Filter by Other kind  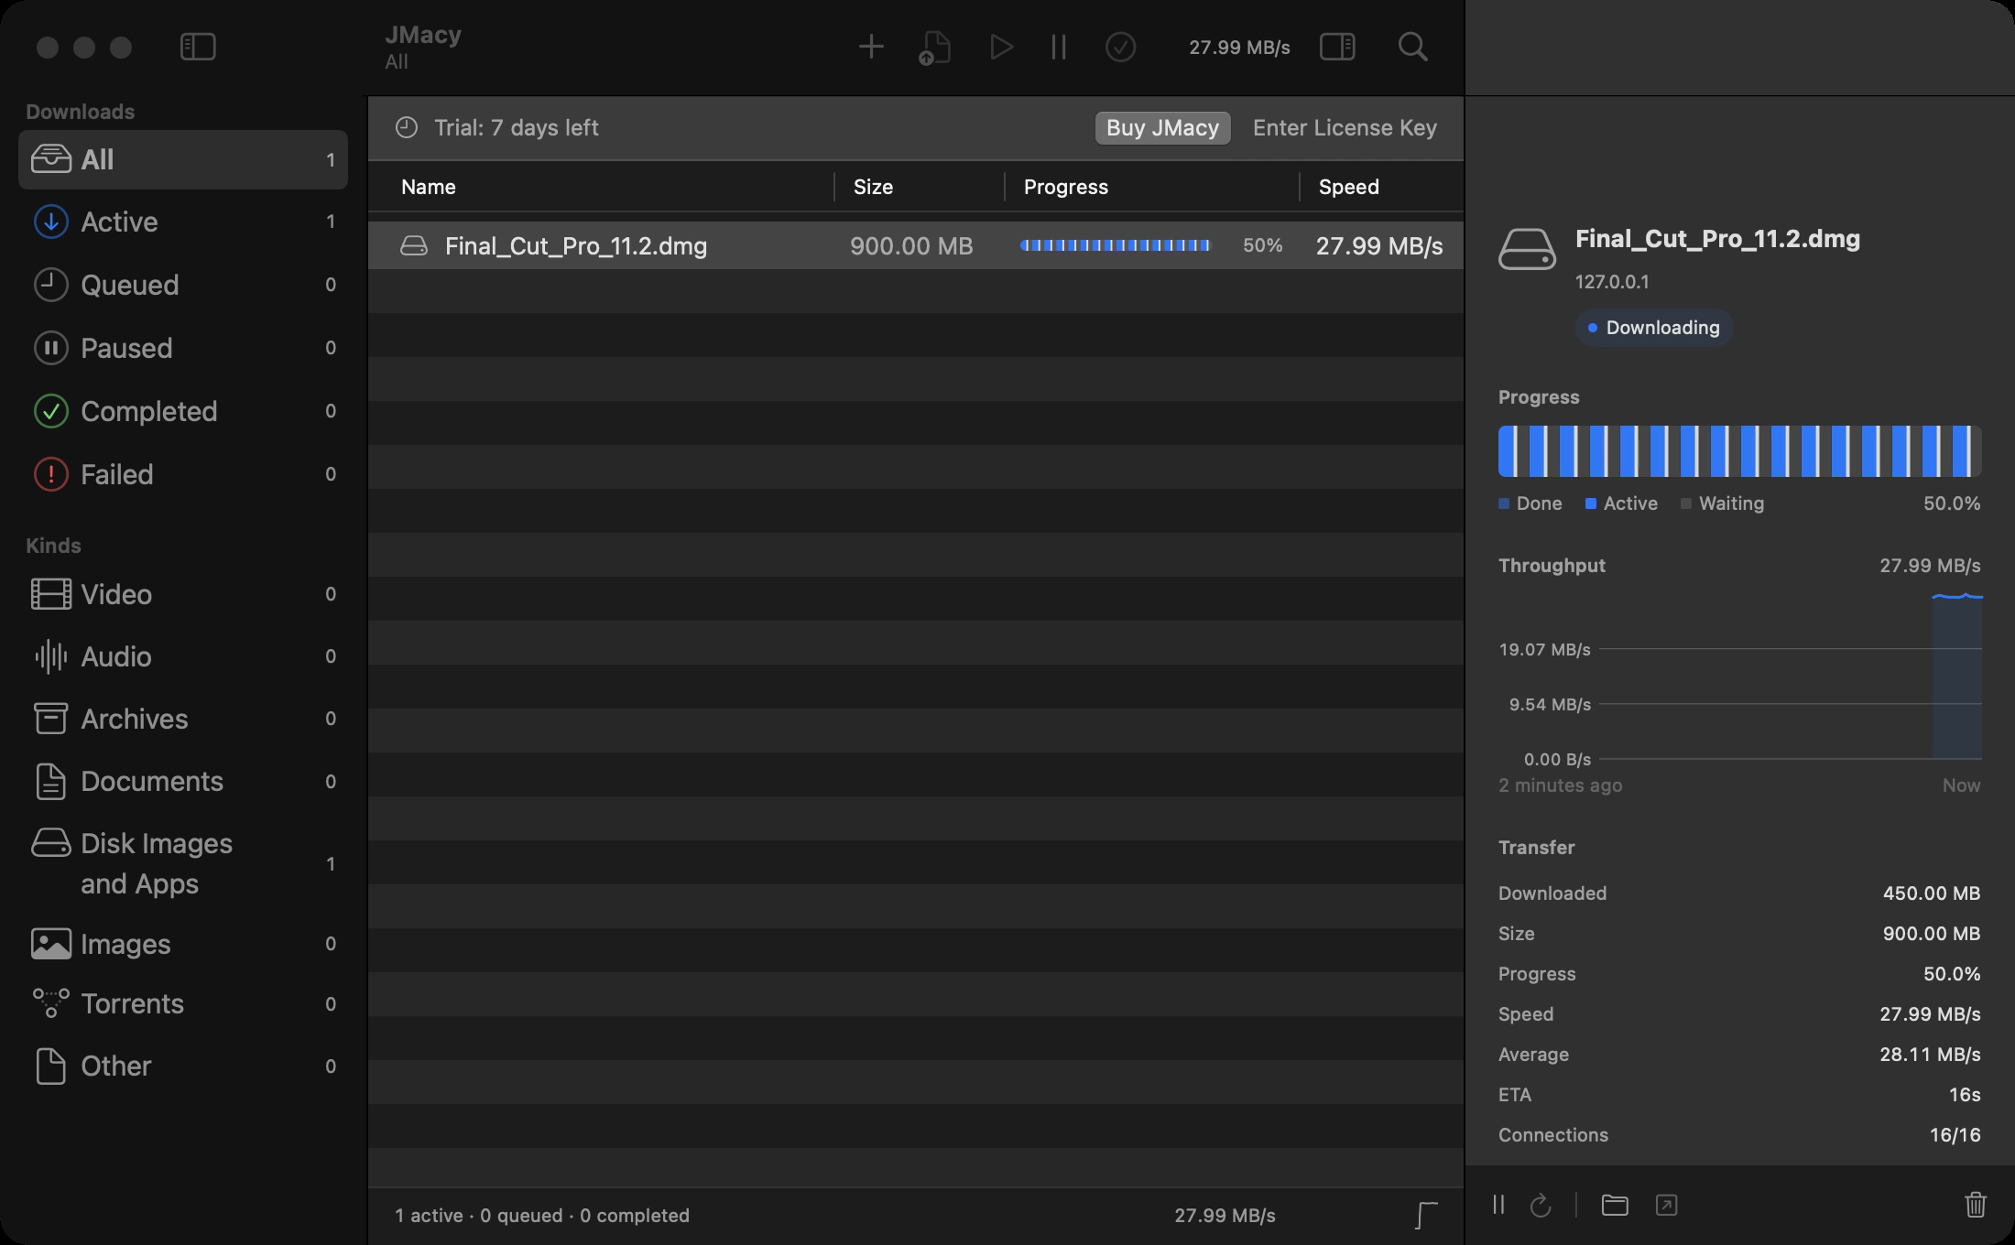point(183,1066)
